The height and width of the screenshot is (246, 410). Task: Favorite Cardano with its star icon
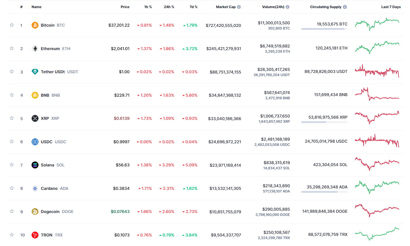coord(12,188)
